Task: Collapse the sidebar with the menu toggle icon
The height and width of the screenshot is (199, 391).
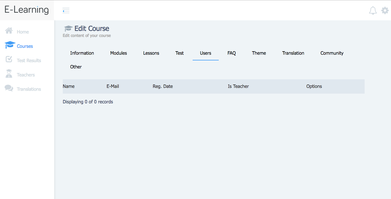Action: pyautogui.click(x=66, y=11)
